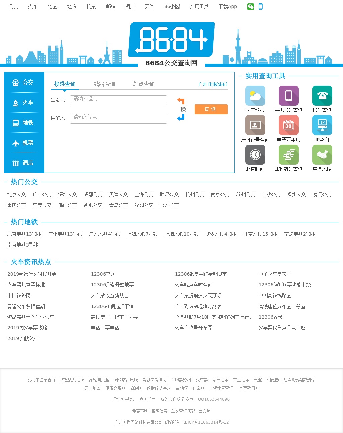Open the China map (中国地图) icon

[322, 155]
